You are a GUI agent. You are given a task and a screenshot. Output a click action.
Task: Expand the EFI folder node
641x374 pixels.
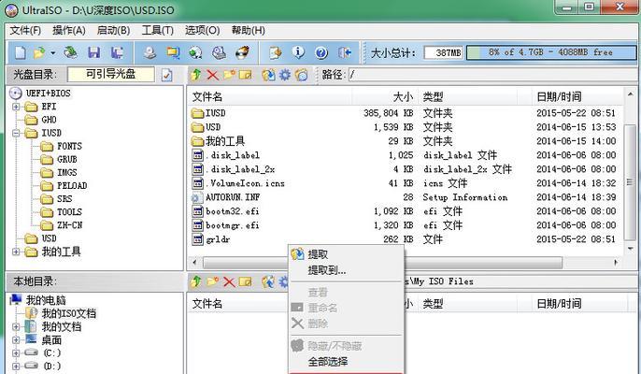click(x=16, y=107)
